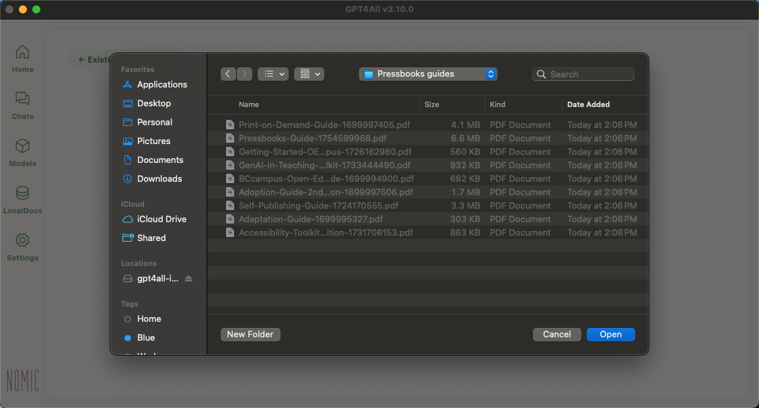Image resolution: width=759 pixels, height=408 pixels.
Task: Switch to list view mode
Action: pyautogui.click(x=268, y=74)
